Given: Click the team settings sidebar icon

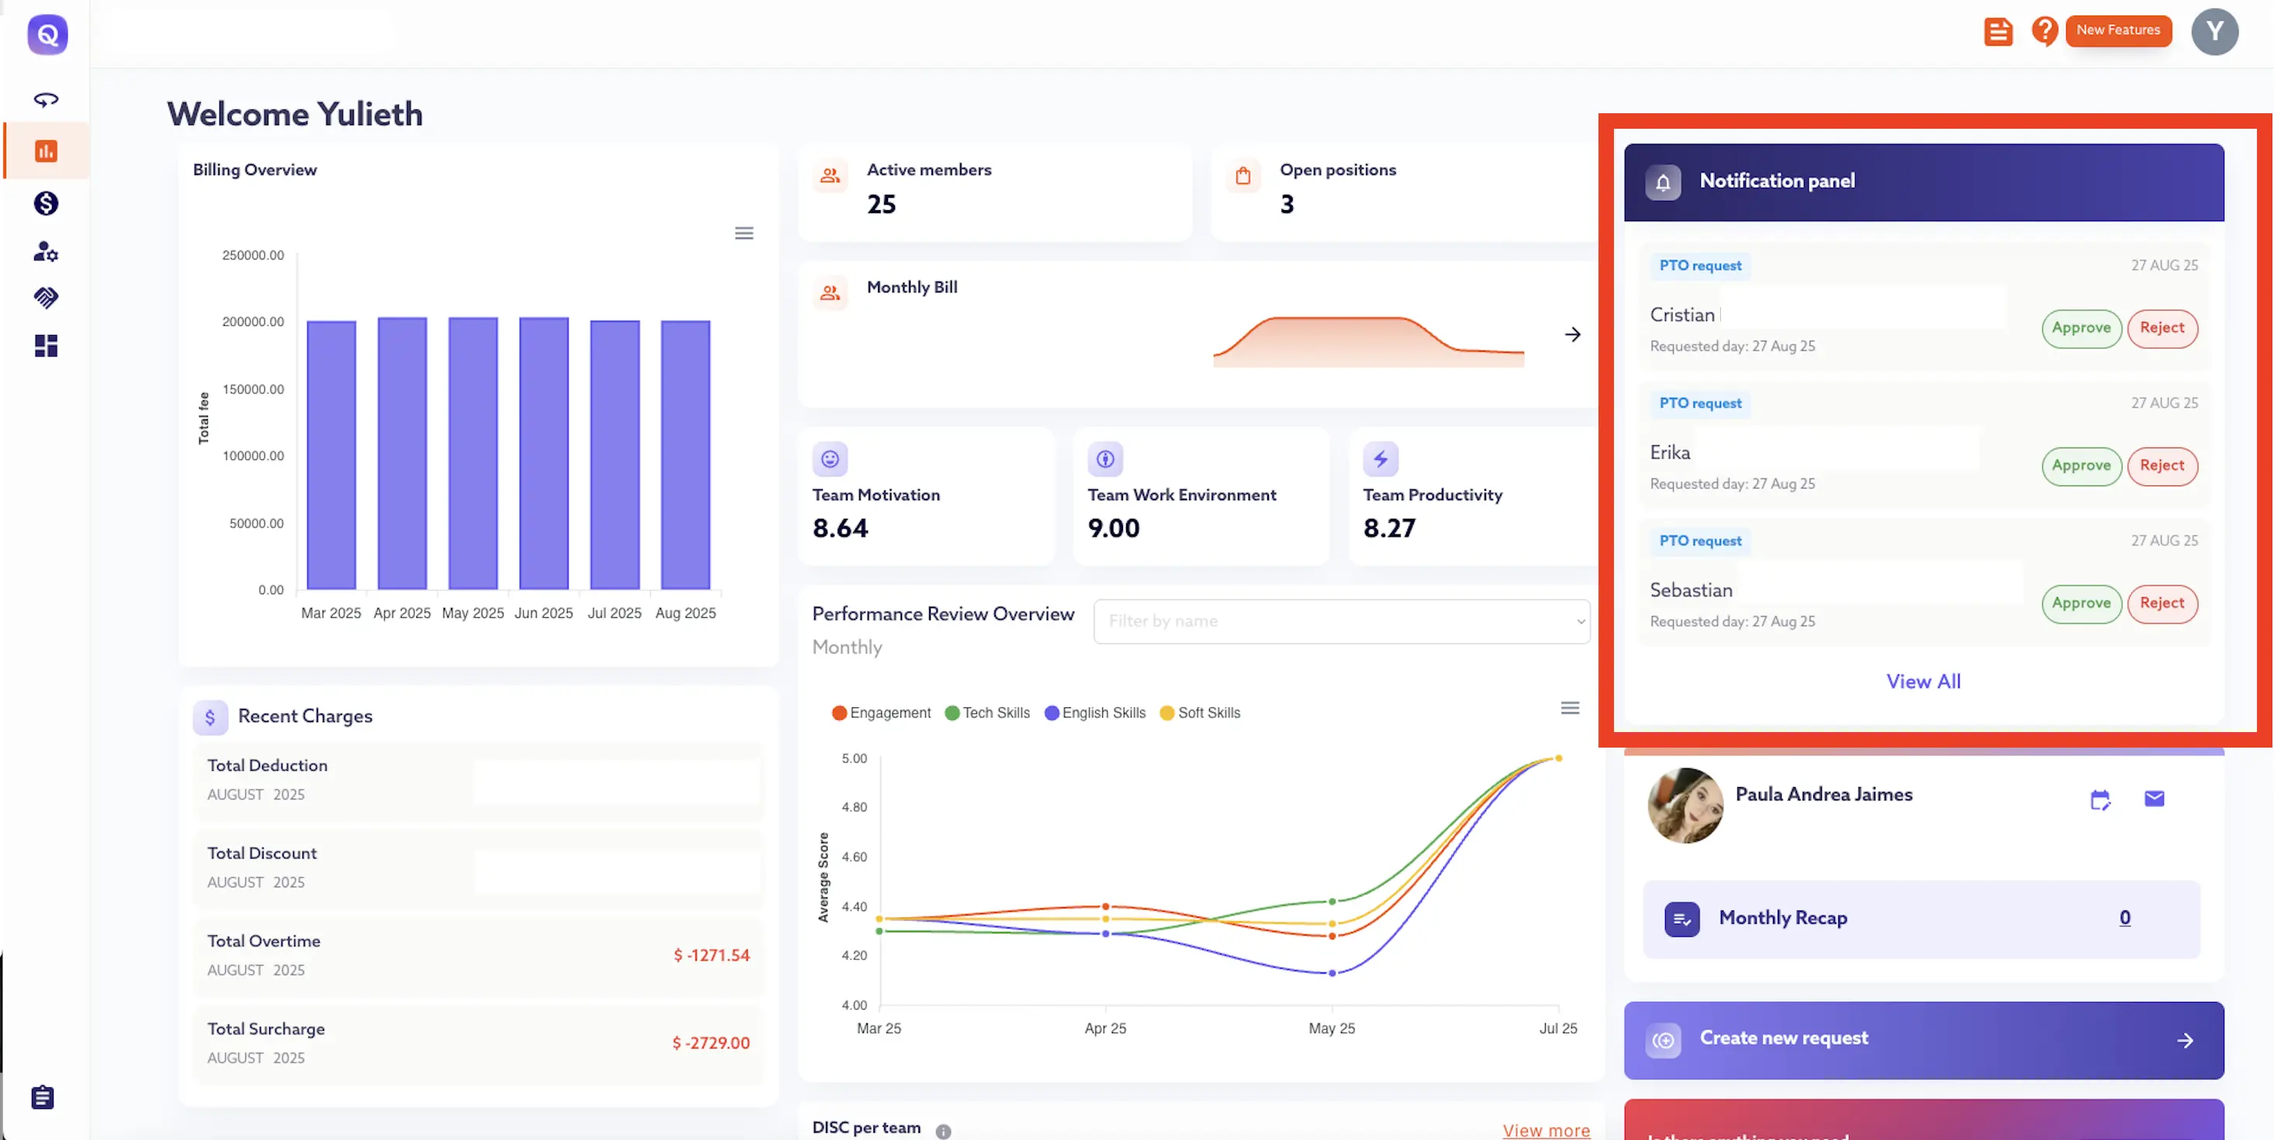Looking at the screenshot, I should [x=46, y=251].
